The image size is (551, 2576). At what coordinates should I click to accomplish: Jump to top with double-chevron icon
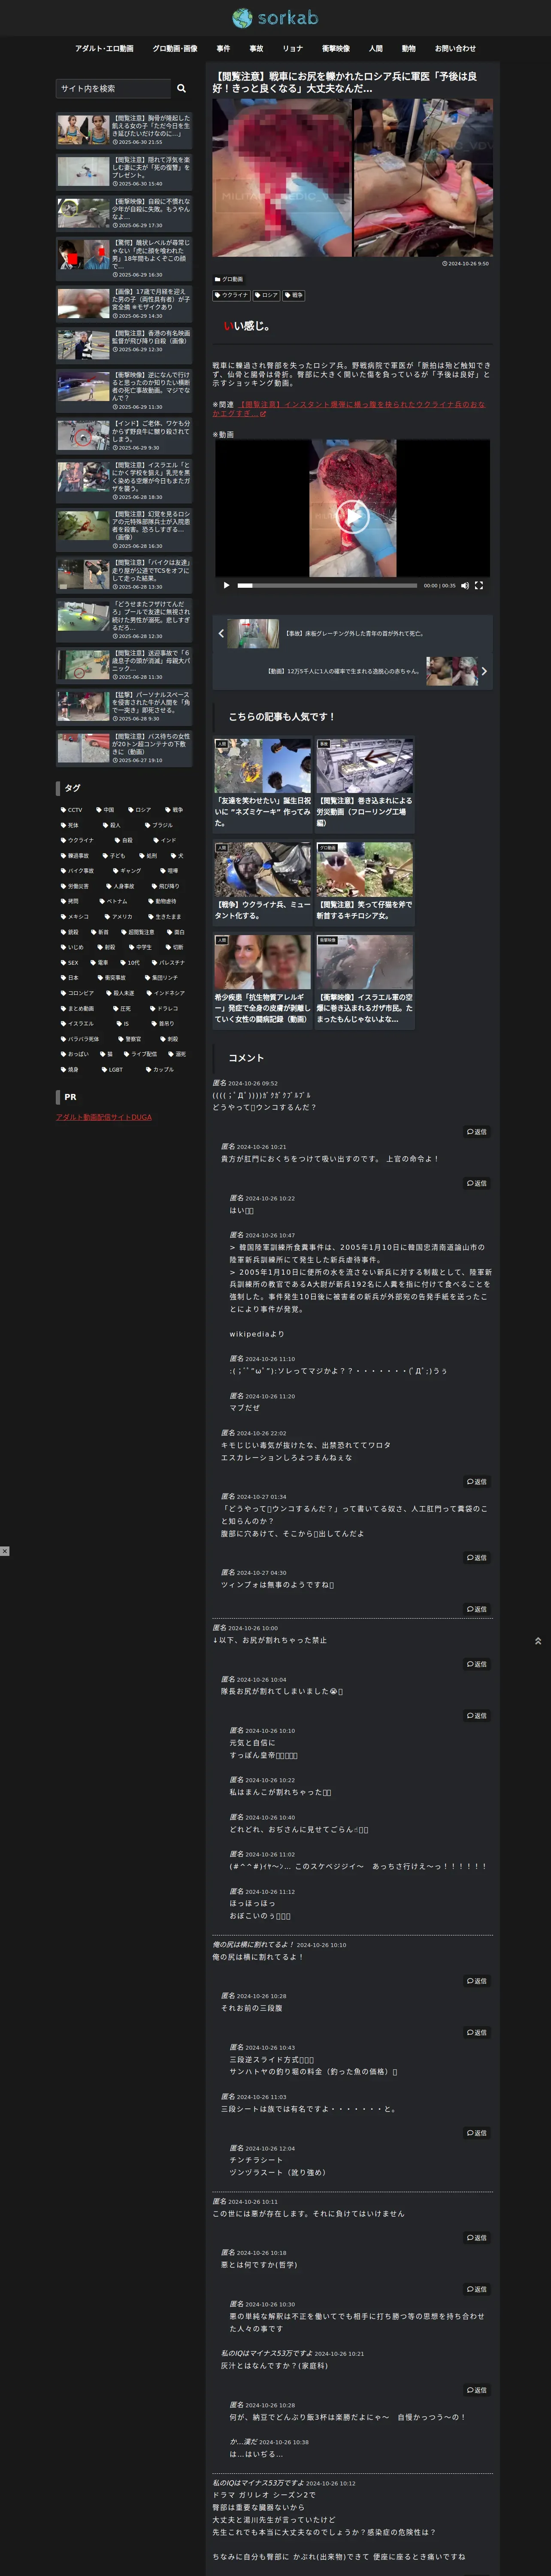(538, 1641)
